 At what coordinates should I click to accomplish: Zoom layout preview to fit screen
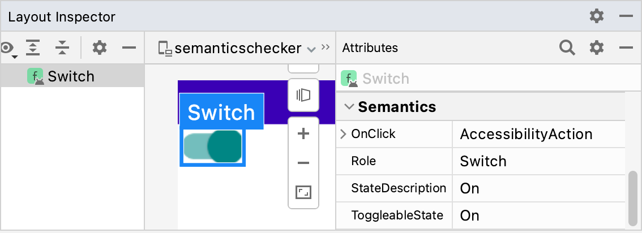coord(303,193)
